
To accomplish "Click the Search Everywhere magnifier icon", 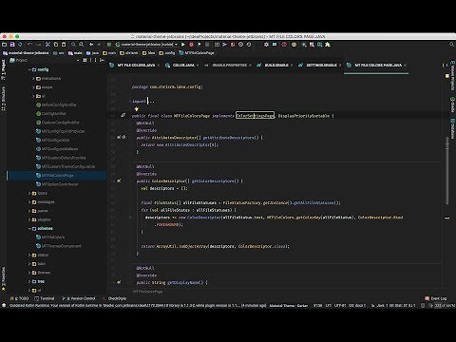I will click(452, 45).
